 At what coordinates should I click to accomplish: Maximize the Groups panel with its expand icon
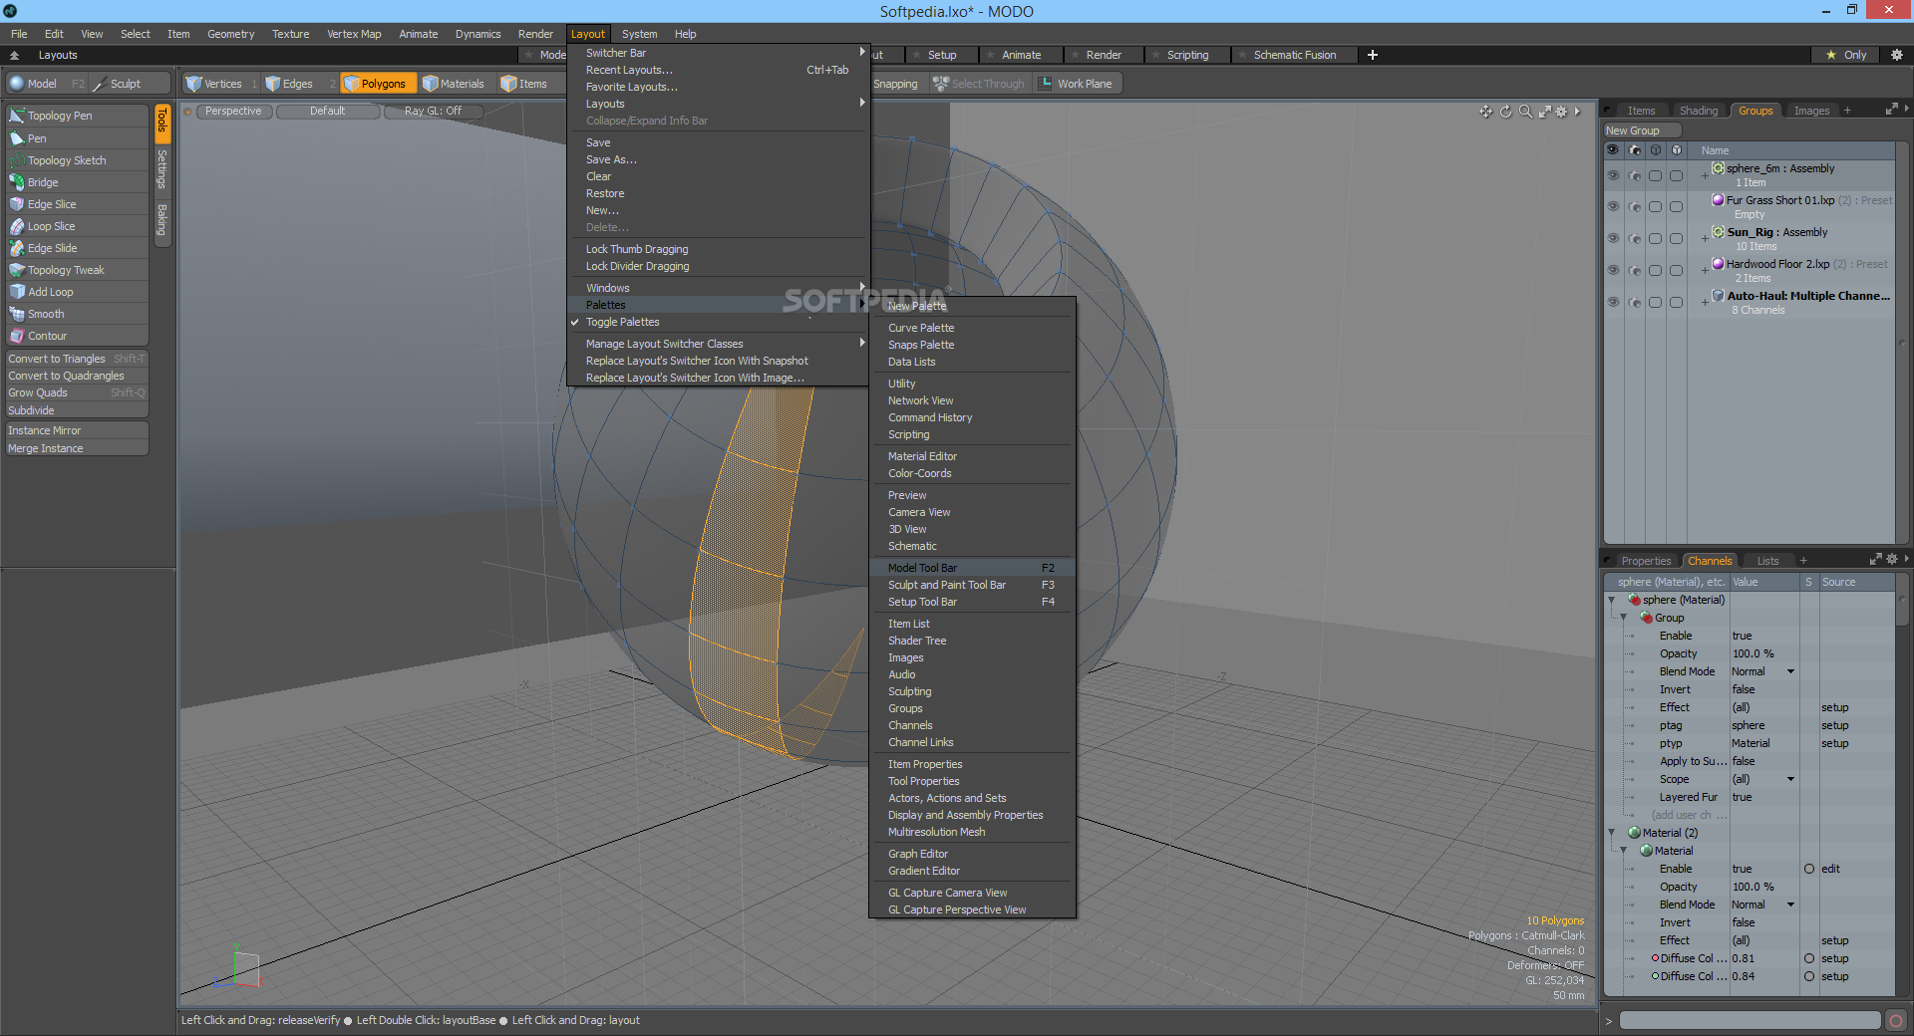1891,110
